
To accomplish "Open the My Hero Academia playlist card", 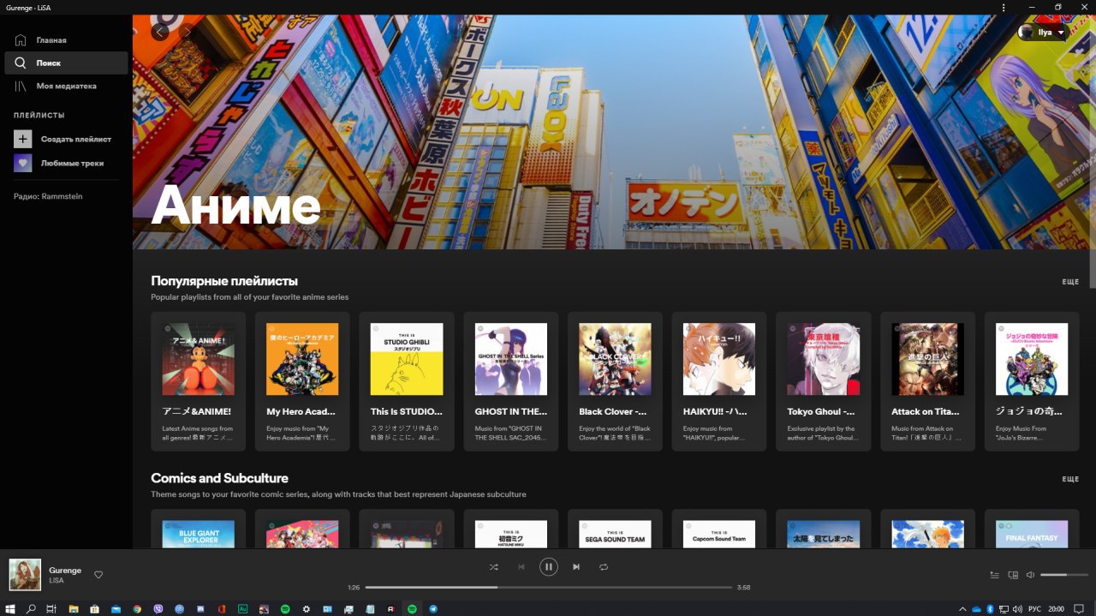I will click(302, 381).
